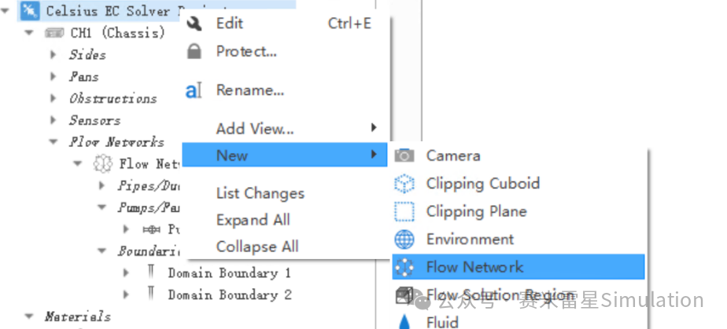The height and width of the screenshot is (329, 727).
Task: Collapse the Materials tree node
Action: pos(29,316)
